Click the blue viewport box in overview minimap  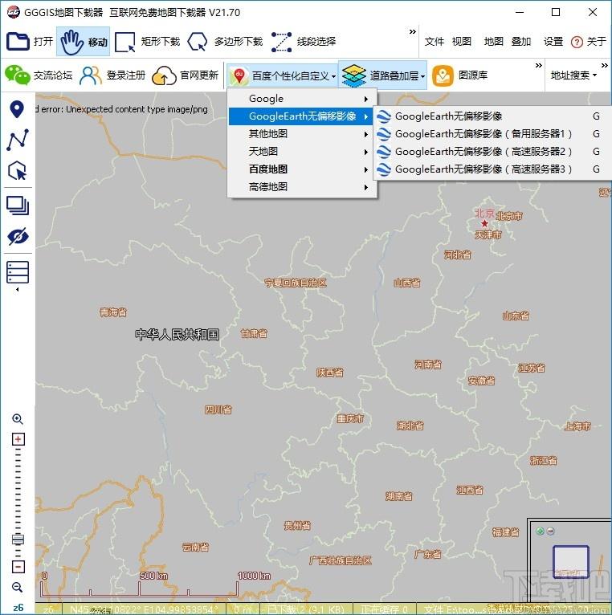point(571,562)
